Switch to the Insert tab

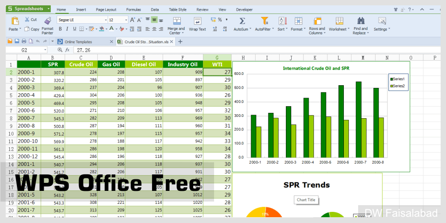[81, 10]
